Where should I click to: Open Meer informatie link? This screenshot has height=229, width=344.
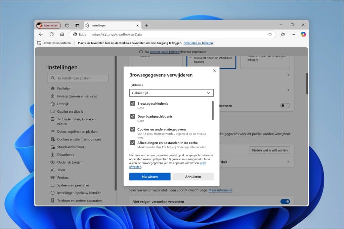click(x=220, y=190)
